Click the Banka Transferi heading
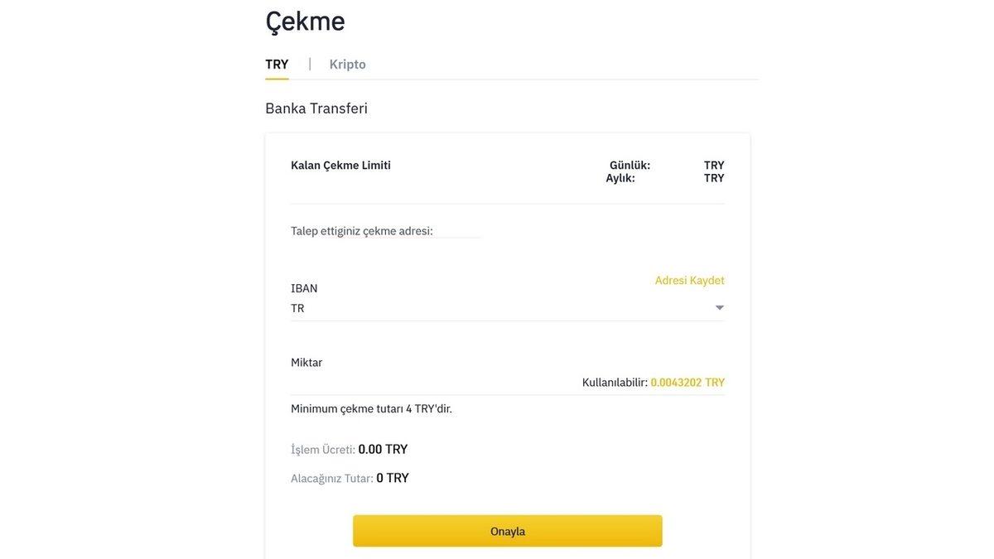The width and height of the screenshot is (994, 559). click(316, 107)
